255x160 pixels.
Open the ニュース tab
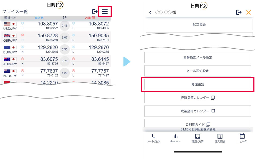coord(242,138)
